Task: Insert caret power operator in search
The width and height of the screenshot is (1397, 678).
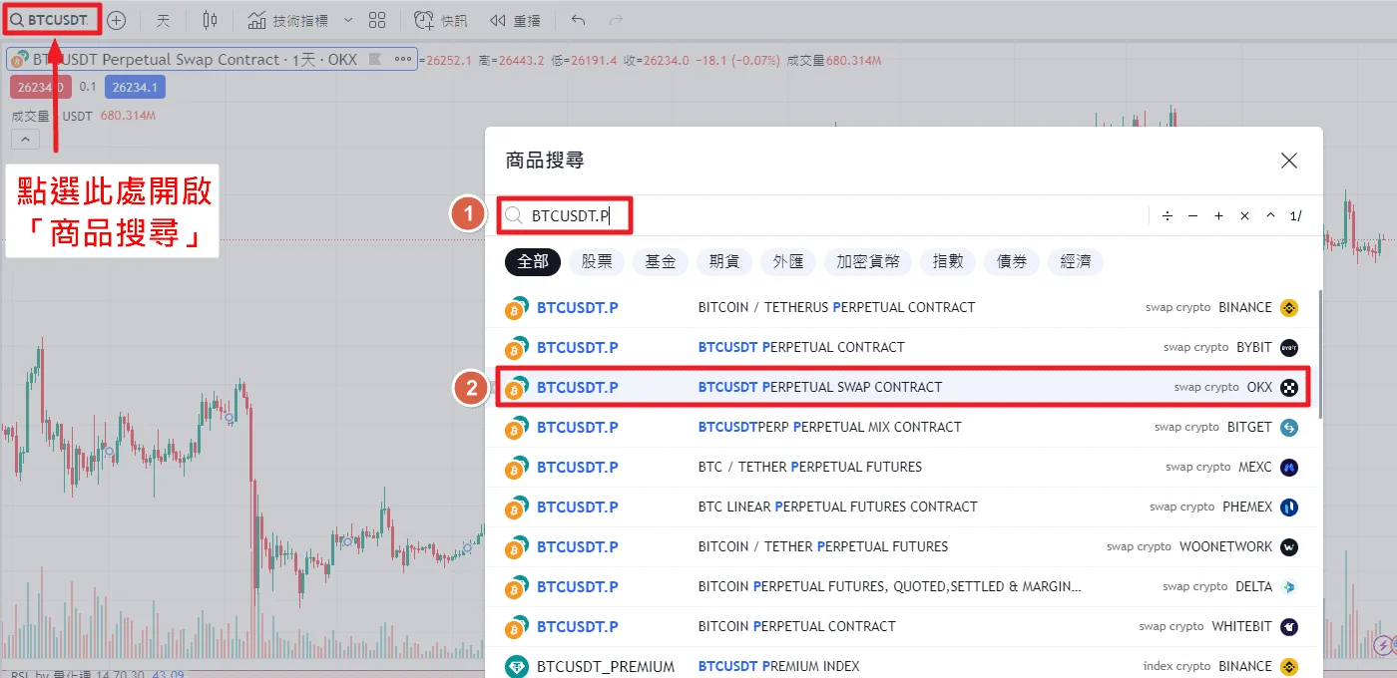Action: coord(1270,215)
